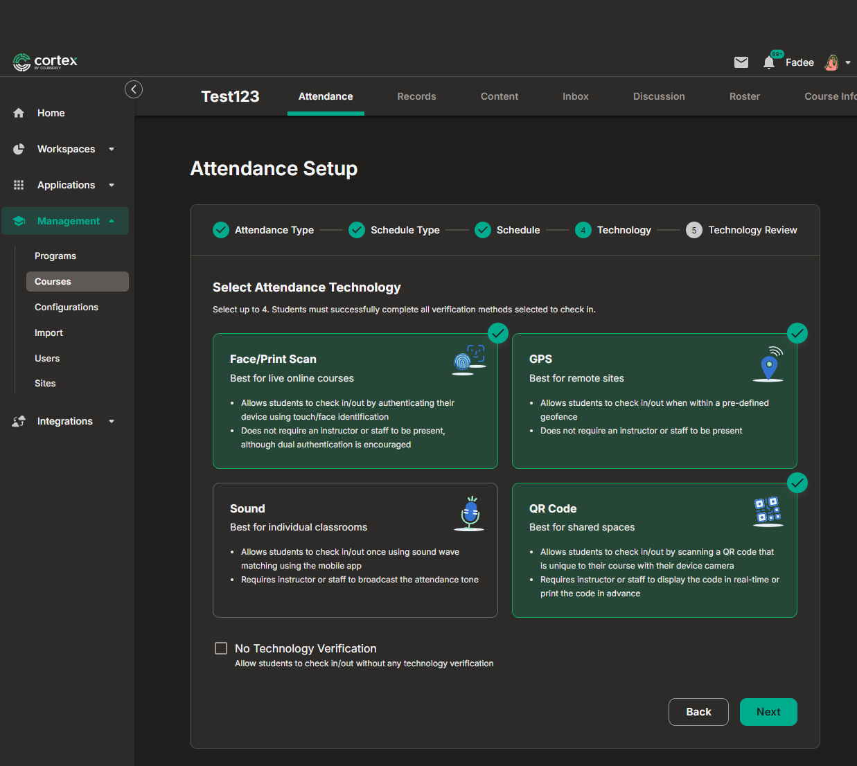
Task: Click the Test123 course title
Action: coord(230,96)
